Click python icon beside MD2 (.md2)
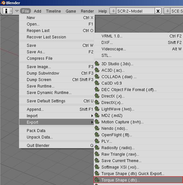 [97, 115]
